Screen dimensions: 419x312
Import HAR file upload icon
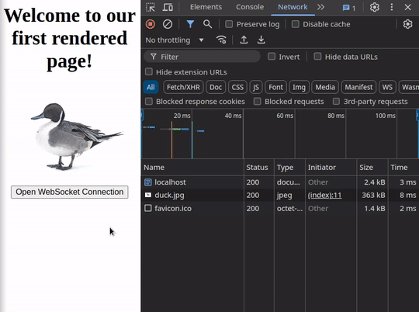click(x=244, y=40)
